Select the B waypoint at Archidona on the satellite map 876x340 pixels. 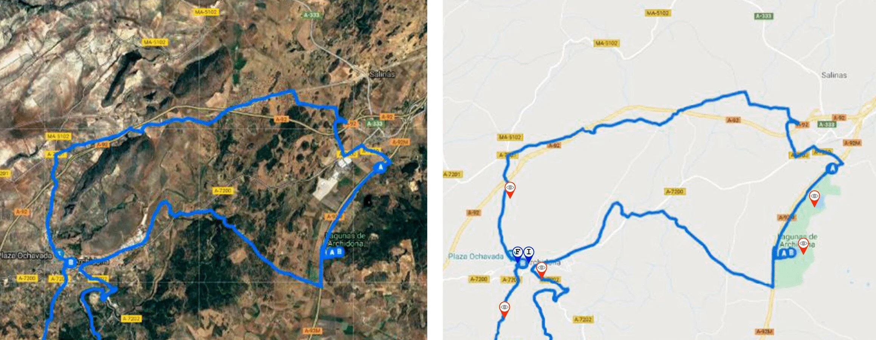click(71, 262)
